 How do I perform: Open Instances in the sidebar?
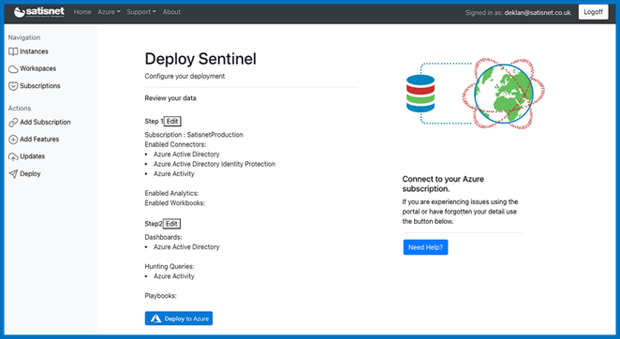coord(34,52)
